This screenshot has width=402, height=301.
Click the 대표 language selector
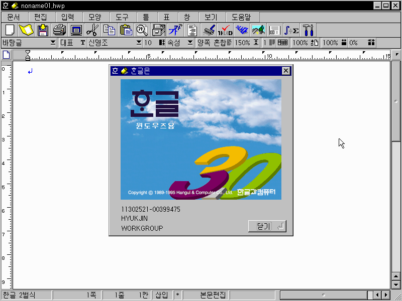[67, 43]
